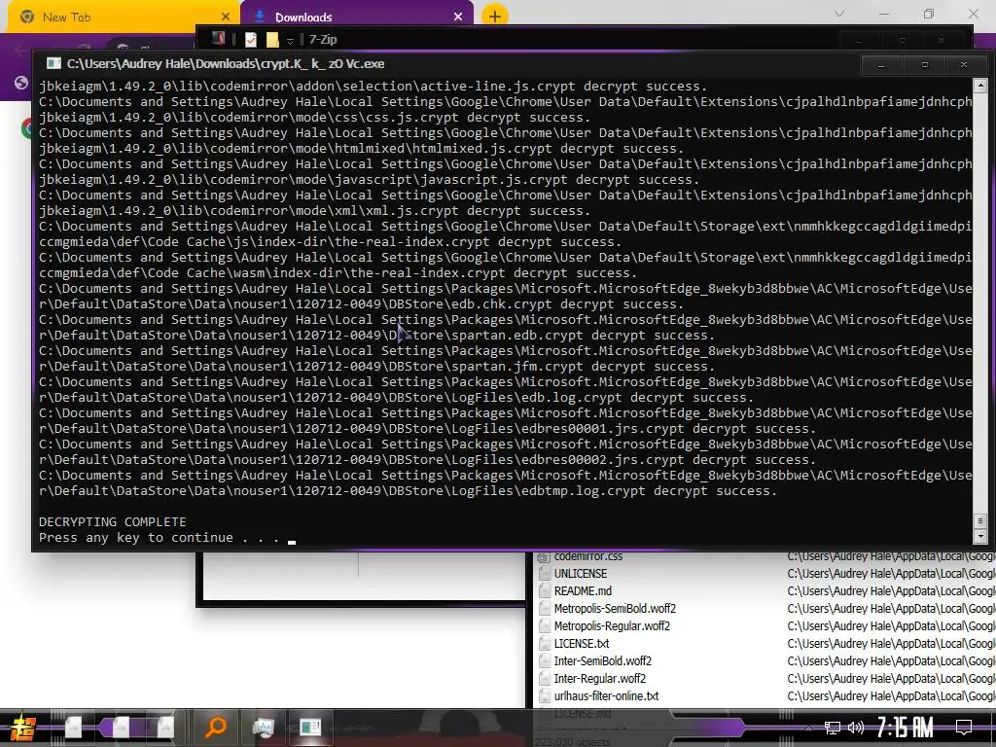Screen dimensions: 996x747
Task: Open the network tray icon
Action: (833, 728)
